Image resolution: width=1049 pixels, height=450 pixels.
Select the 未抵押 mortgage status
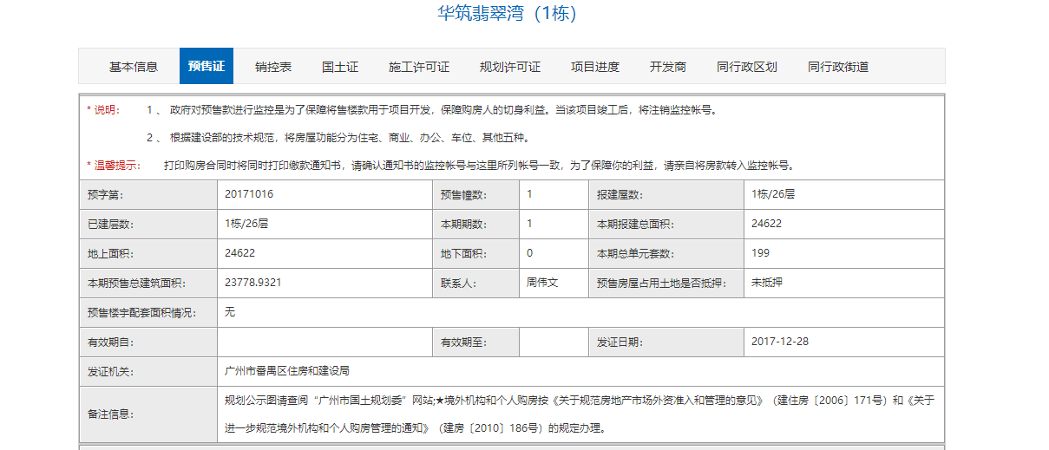pos(767,283)
